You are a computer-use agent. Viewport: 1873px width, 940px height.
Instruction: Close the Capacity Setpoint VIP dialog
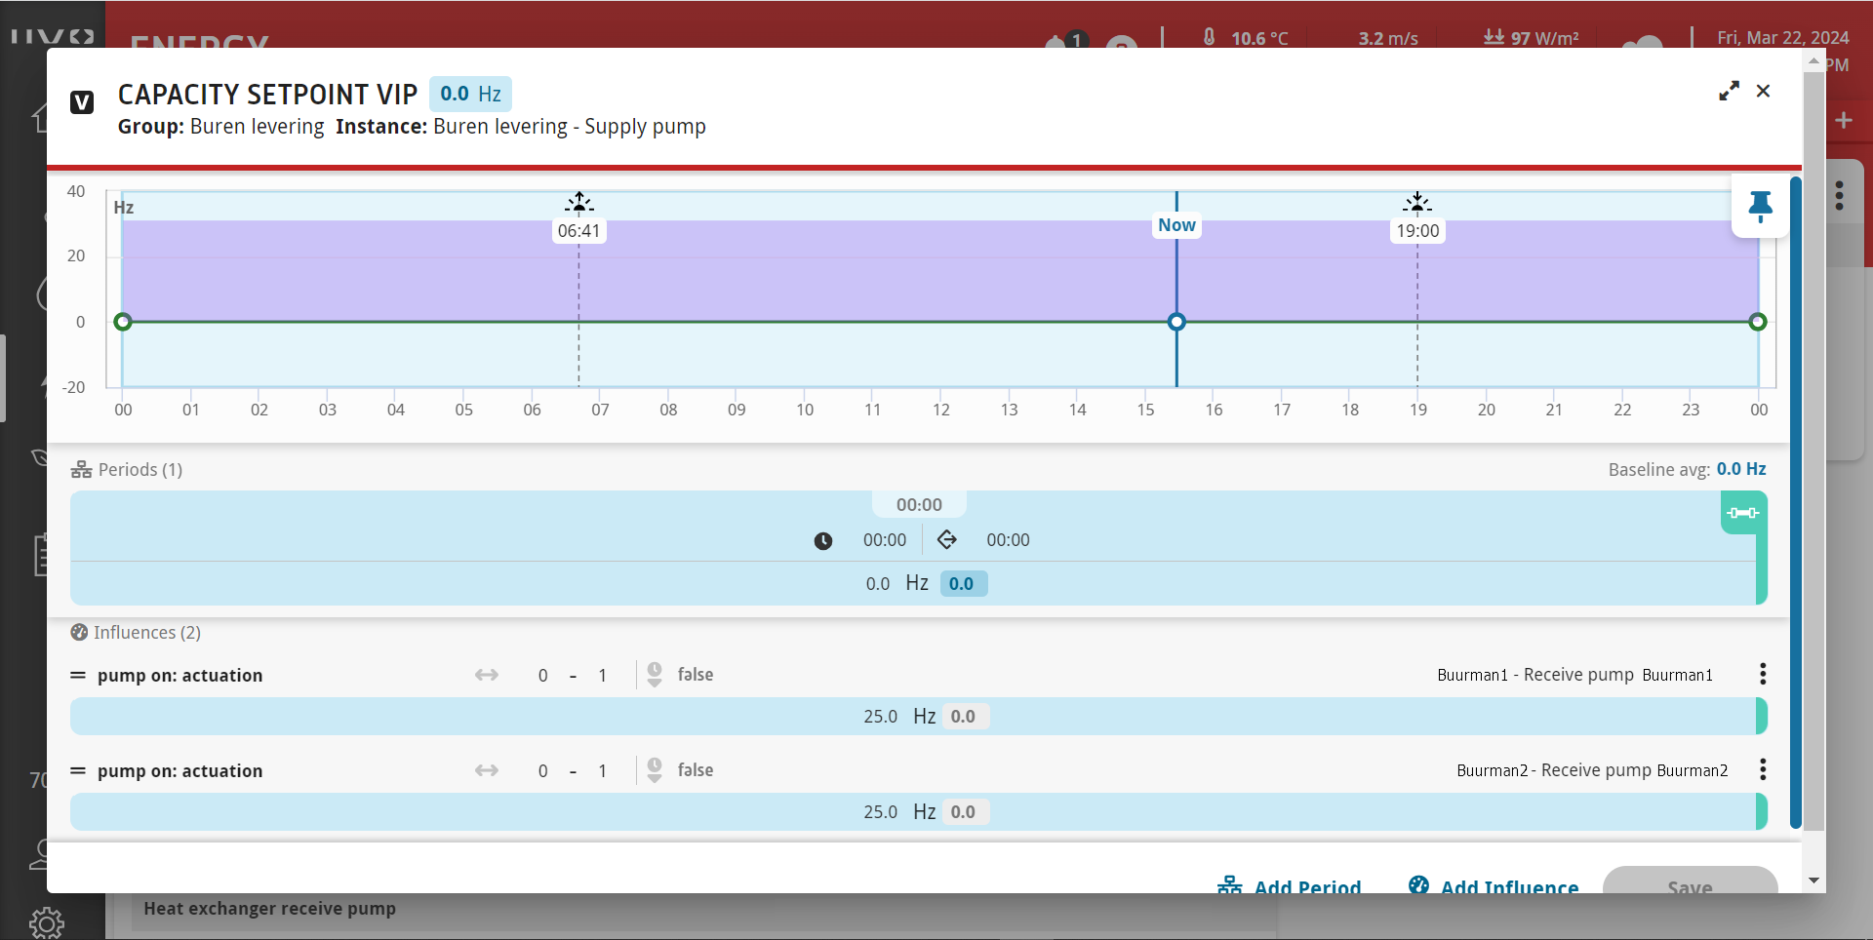(1763, 91)
